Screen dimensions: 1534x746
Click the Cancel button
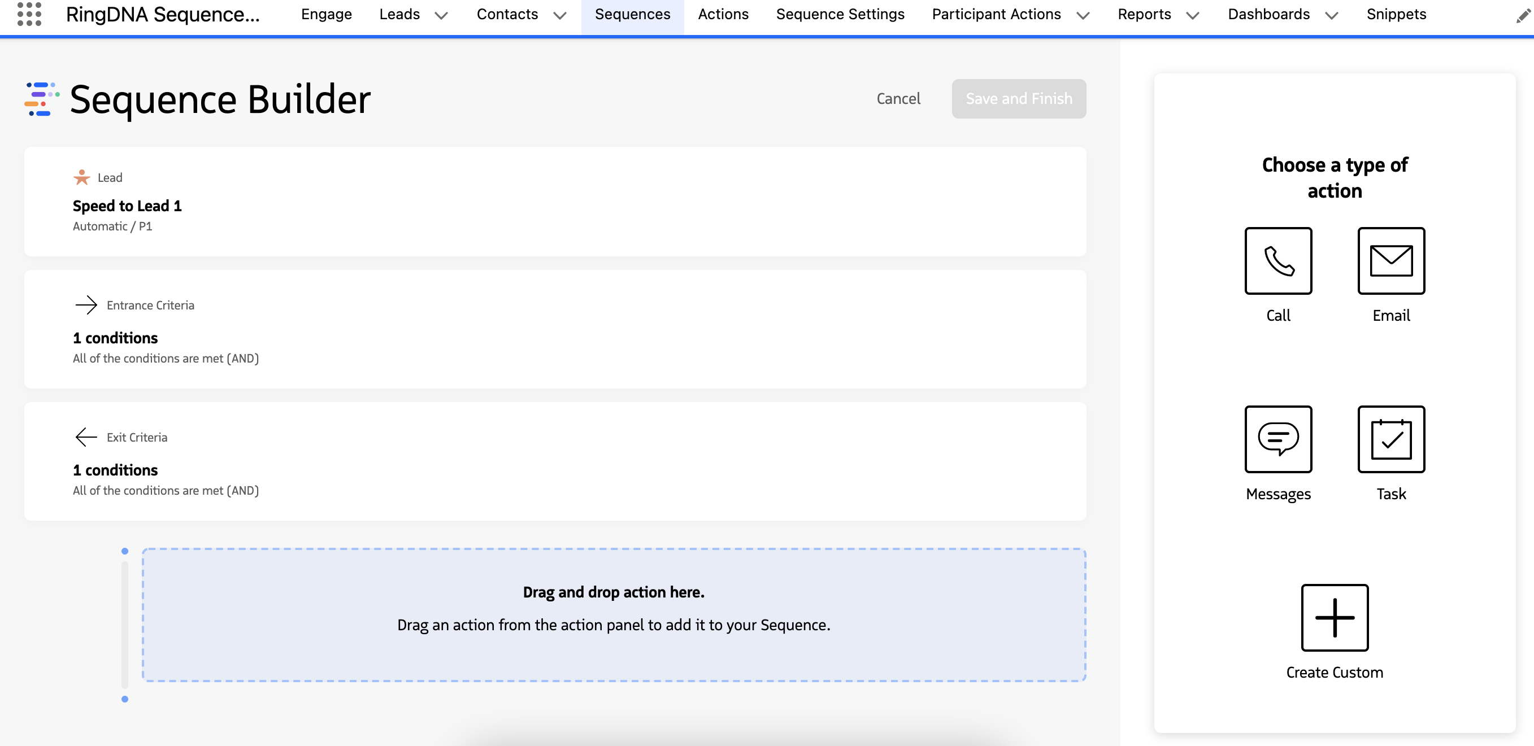pos(898,98)
